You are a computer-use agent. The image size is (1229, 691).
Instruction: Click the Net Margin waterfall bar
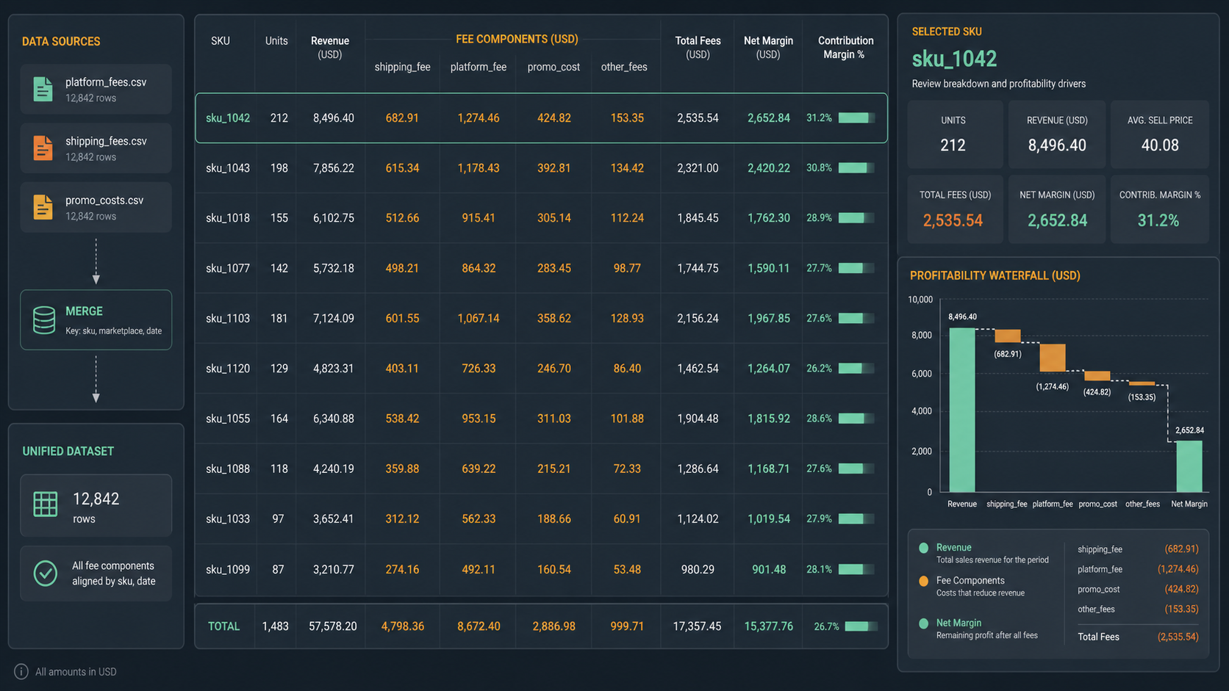1189,466
